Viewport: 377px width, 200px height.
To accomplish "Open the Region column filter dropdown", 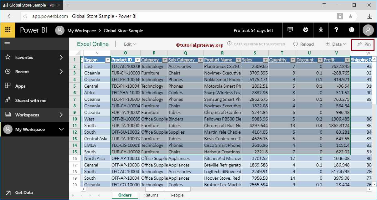I will click(108, 60).
